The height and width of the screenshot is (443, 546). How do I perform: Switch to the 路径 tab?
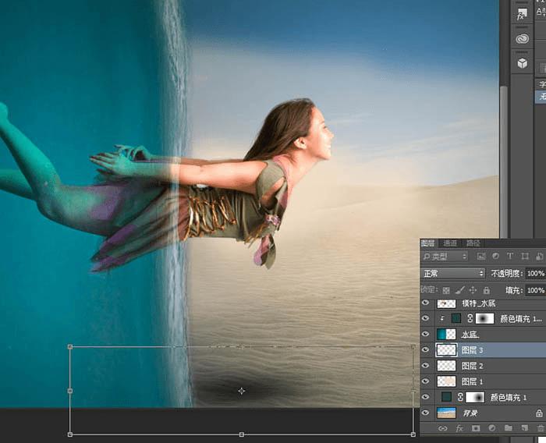coord(473,243)
